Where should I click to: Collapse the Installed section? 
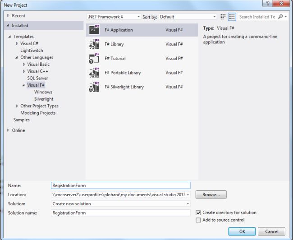[8, 25]
